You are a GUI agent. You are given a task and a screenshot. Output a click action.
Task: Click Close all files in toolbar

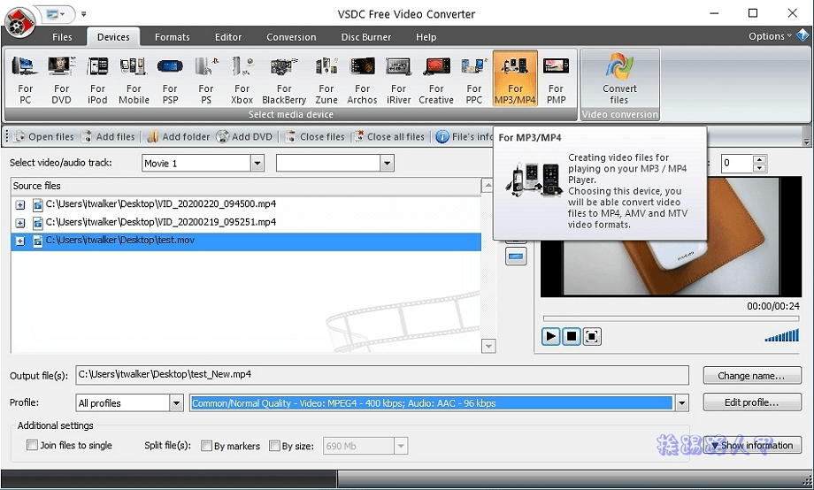point(388,136)
